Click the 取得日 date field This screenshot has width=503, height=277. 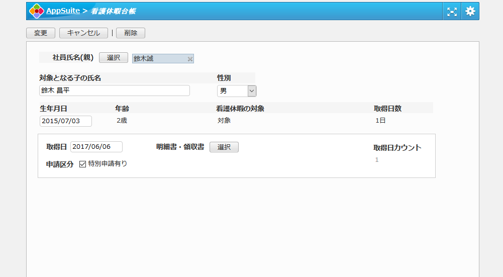[x=96, y=147]
